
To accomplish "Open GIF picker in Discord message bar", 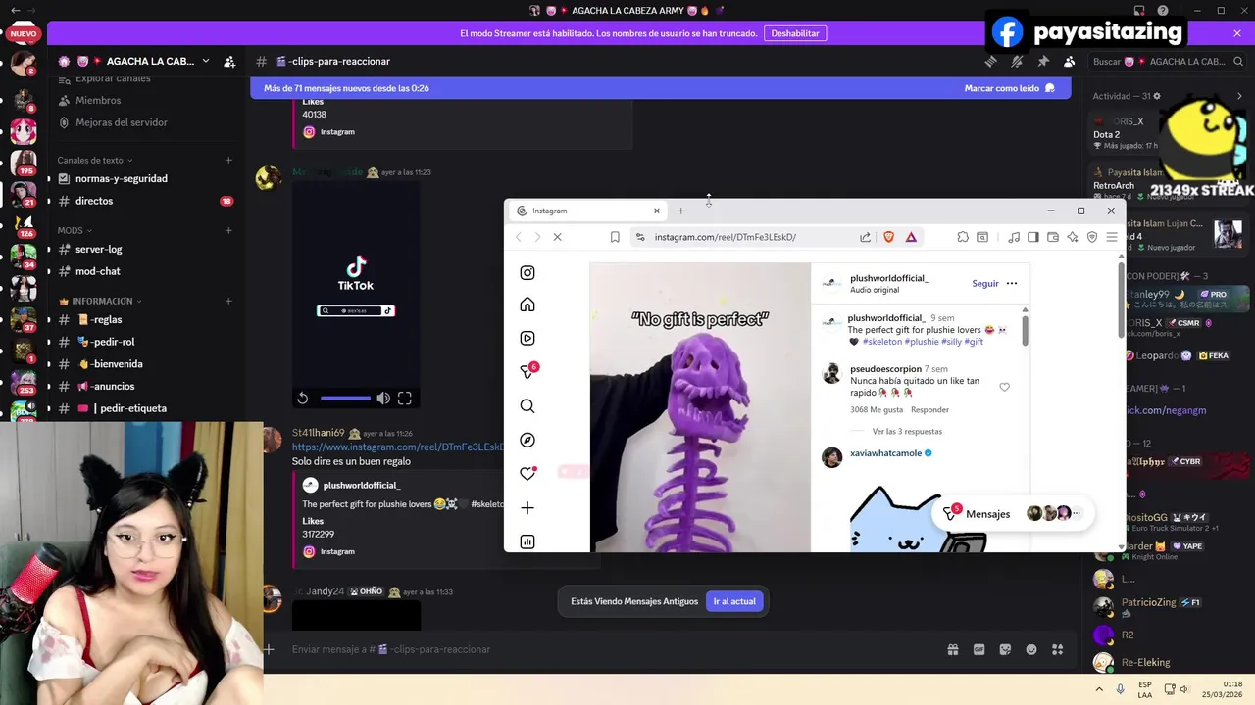I will coord(979,649).
